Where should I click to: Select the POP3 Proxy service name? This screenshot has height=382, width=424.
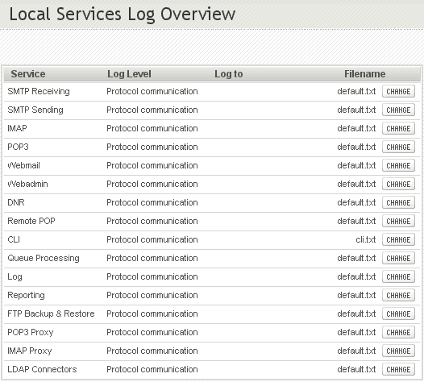(x=31, y=332)
